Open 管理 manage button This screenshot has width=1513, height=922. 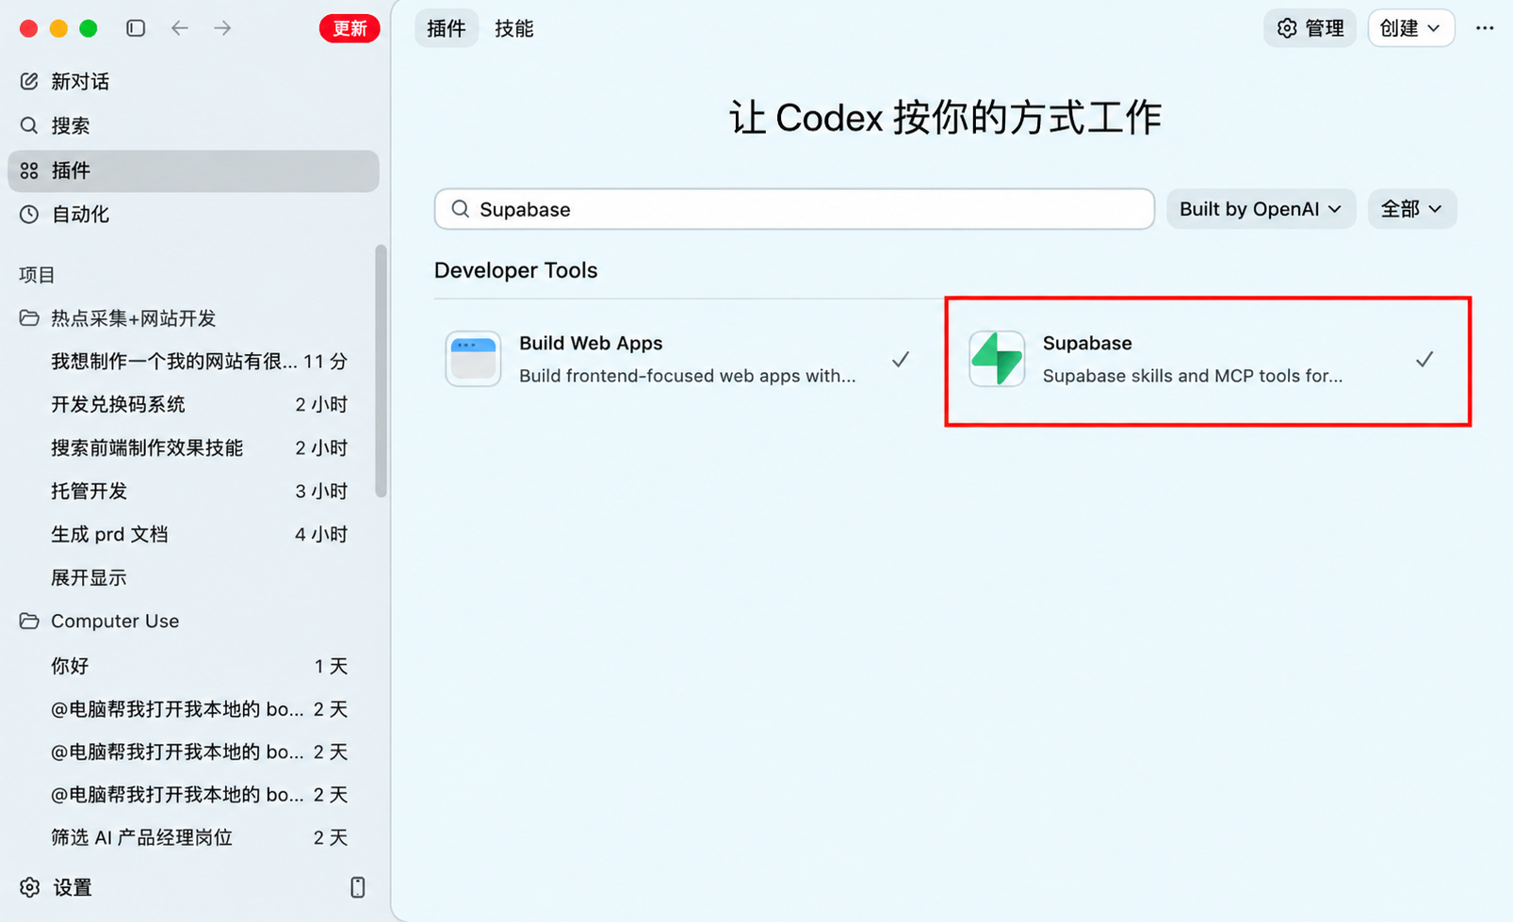pyautogui.click(x=1310, y=28)
